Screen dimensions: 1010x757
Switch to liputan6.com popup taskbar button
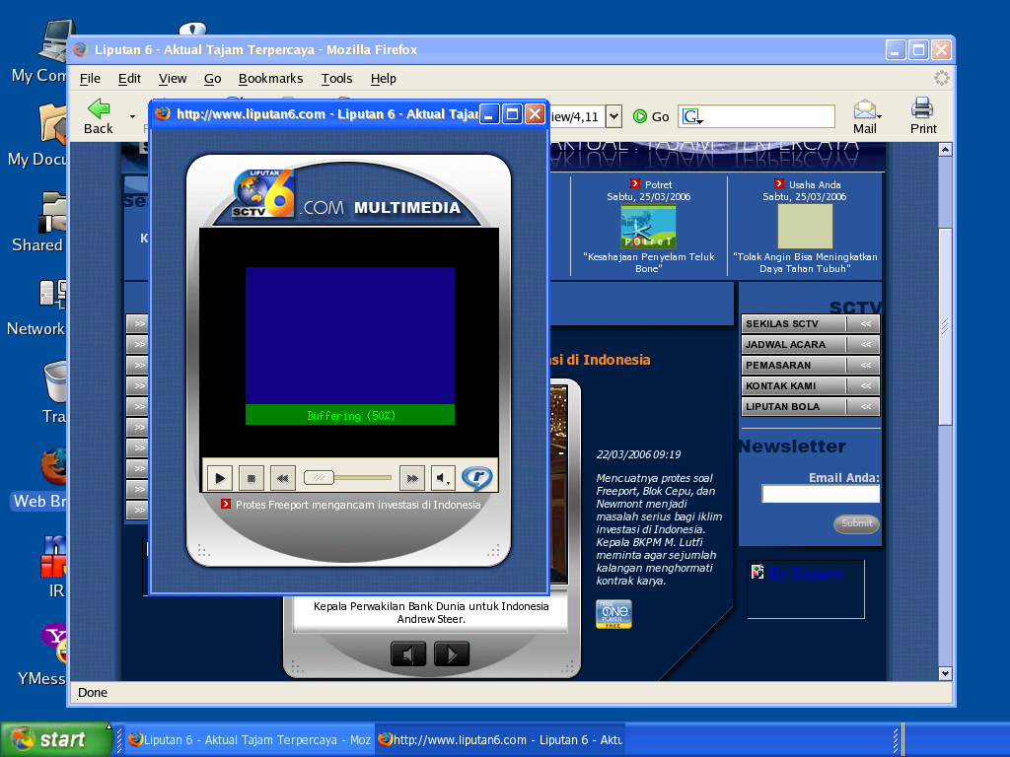pos(500,739)
